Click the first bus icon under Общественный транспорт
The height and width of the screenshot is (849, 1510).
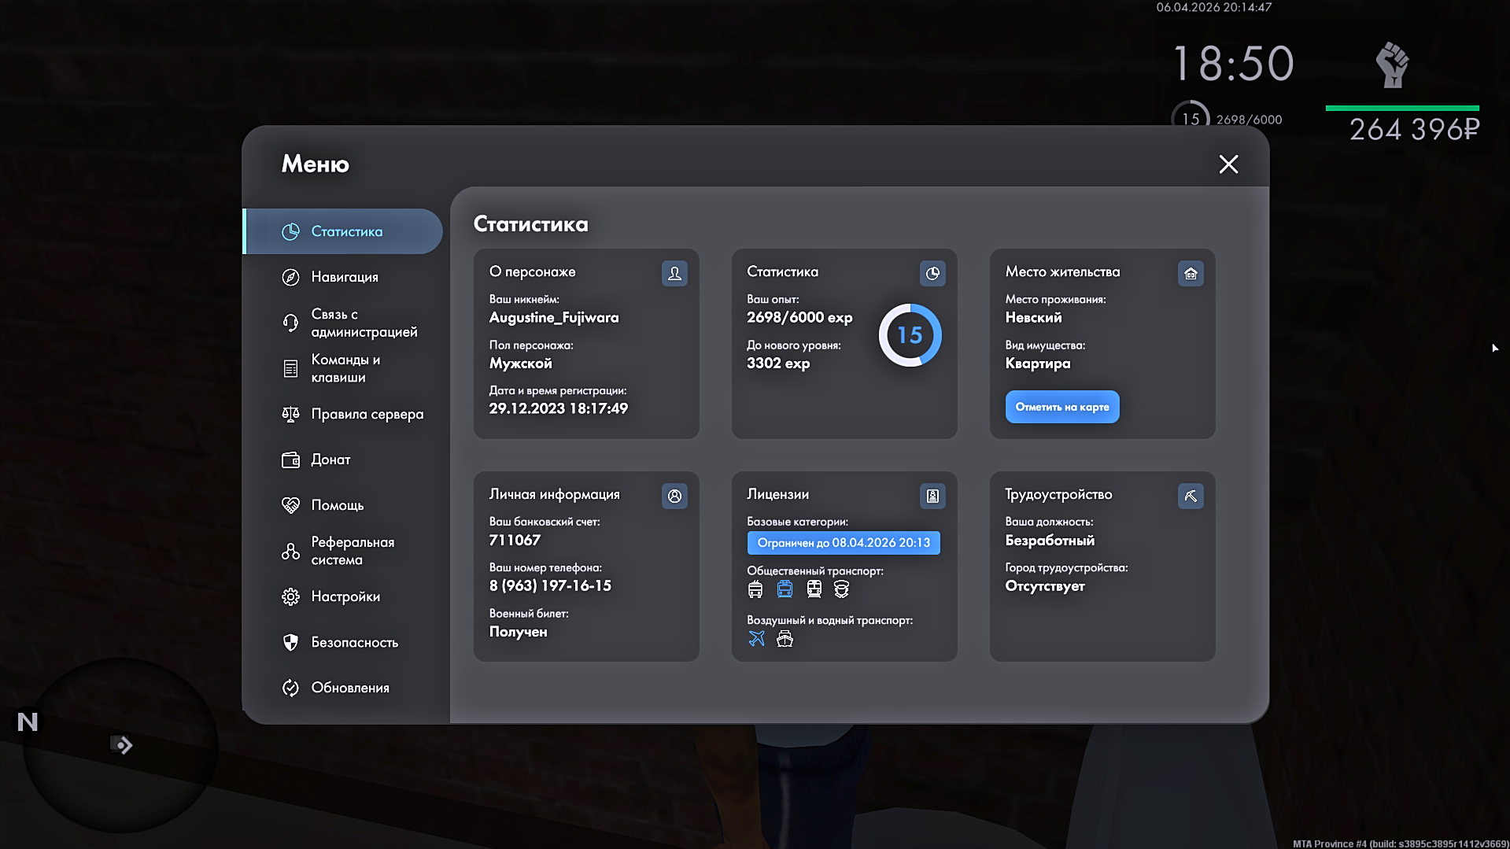coord(755,589)
